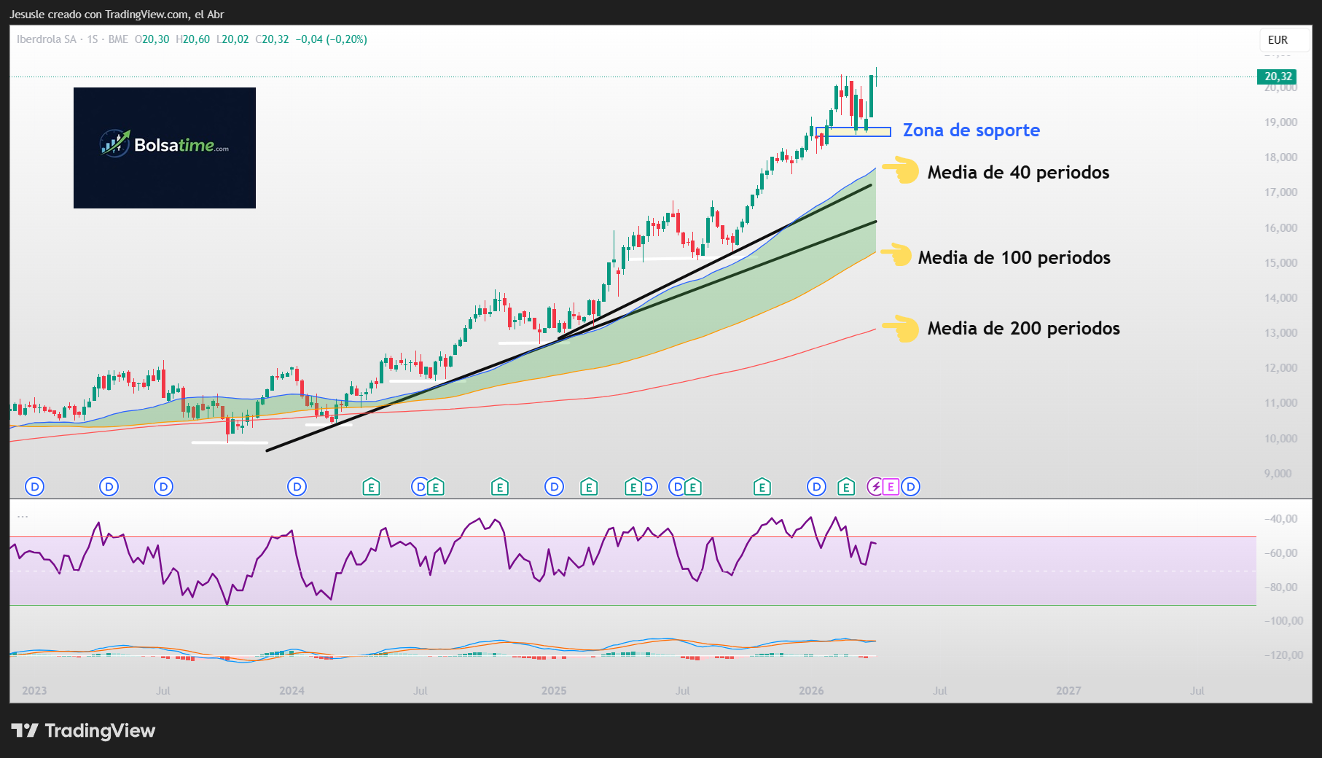Click the hand pointing at Media de 100 periodos

[x=897, y=255]
